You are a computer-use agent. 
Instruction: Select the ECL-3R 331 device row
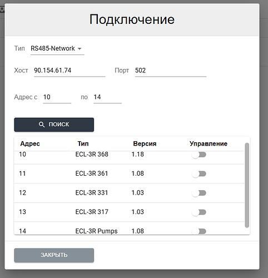click(x=129, y=193)
